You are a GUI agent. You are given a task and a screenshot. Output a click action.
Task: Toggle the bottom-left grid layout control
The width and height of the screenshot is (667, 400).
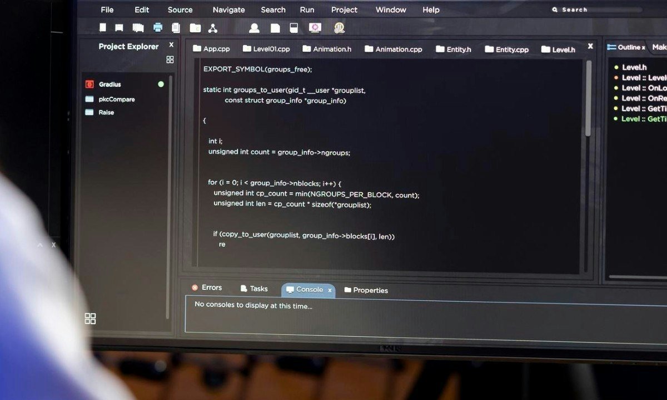[90, 318]
